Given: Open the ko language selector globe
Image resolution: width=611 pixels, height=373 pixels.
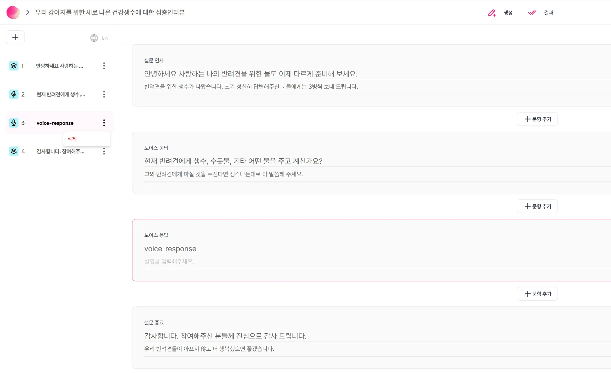Looking at the screenshot, I should [94, 38].
